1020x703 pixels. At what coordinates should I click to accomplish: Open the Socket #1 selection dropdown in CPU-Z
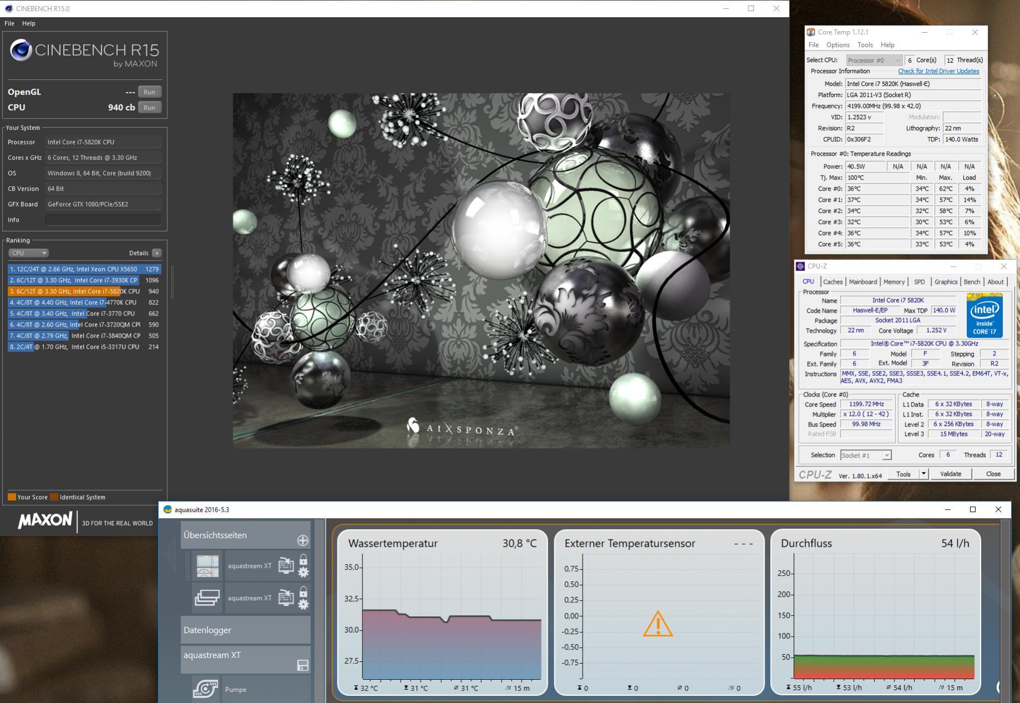866,455
